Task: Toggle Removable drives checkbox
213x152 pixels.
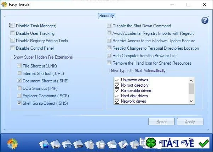Action: [x=117, y=91]
